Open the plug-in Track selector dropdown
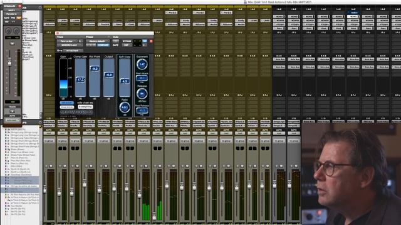401x225 pixels. (x=67, y=41)
